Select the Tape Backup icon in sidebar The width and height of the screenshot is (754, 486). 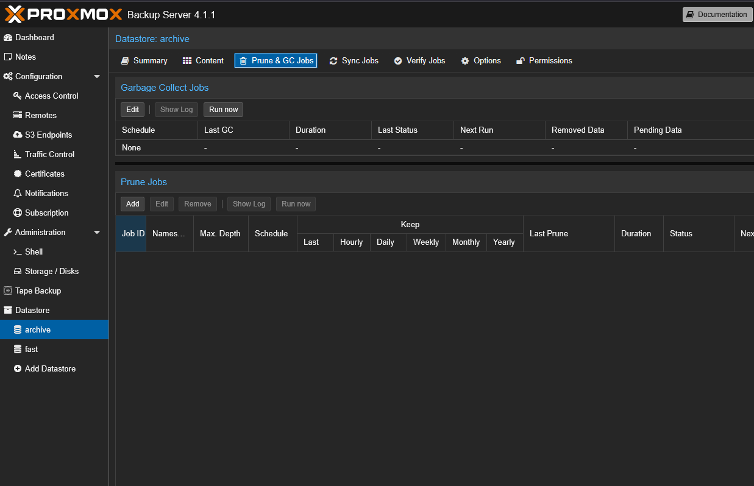click(7, 291)
